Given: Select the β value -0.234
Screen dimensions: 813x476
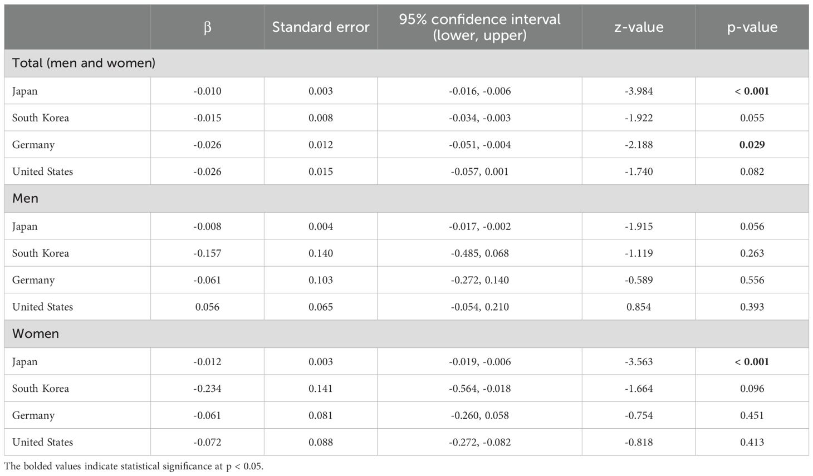Looking at the screenshot, I should pos(207,389).
